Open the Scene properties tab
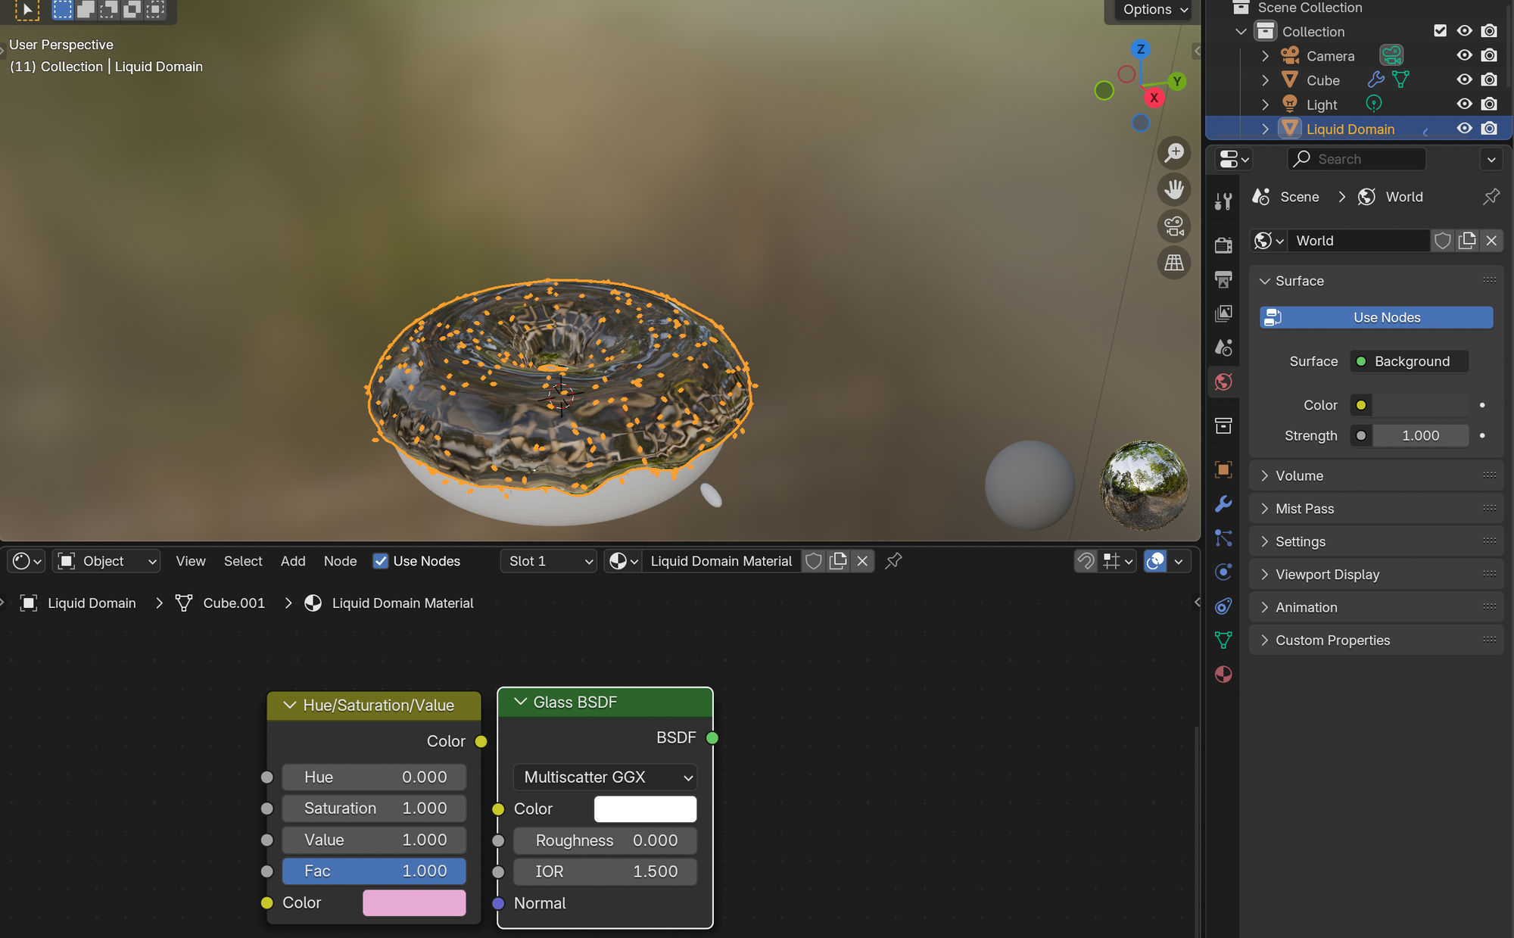Viewport: 1514px width, 938px height. (1223, 347)
